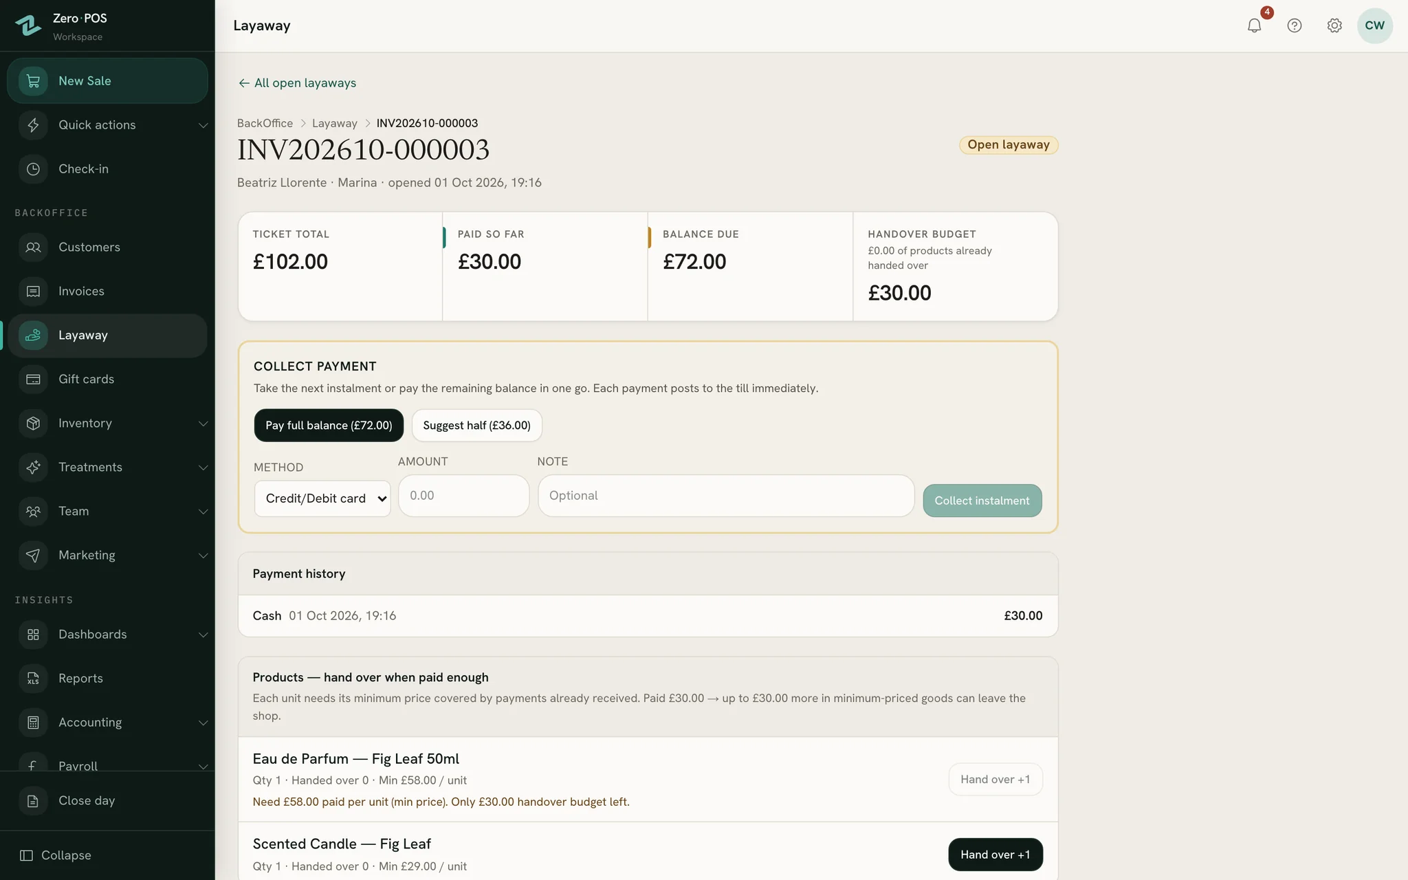
Task: Click the New Sale cart icon
Action: 33,81
